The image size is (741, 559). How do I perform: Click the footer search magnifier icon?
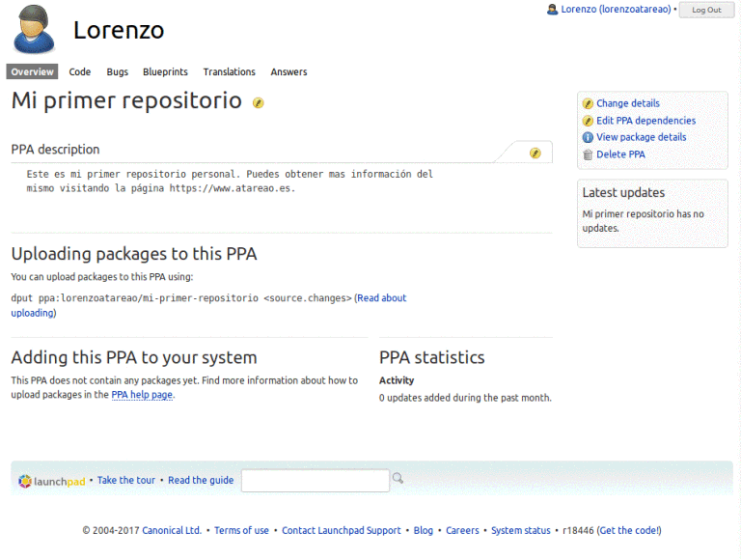(x=398, y=478)
